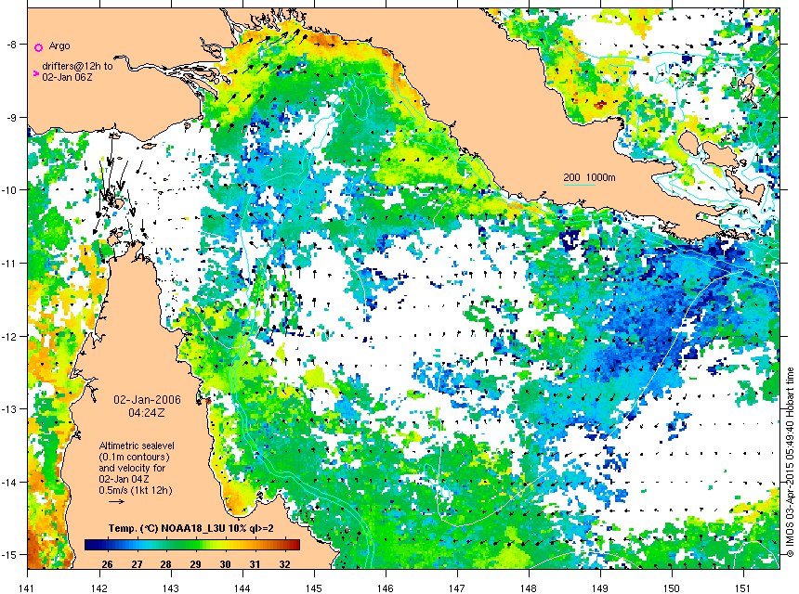Click latitude axis label -15
Image resolution: width=799 pixels, height=594 pixels.
[x=10, y=555]
